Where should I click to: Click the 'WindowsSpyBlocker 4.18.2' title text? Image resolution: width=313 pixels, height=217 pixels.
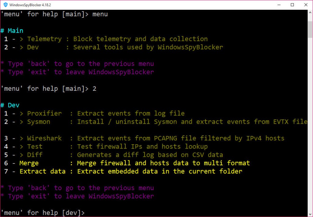[30, 5]
